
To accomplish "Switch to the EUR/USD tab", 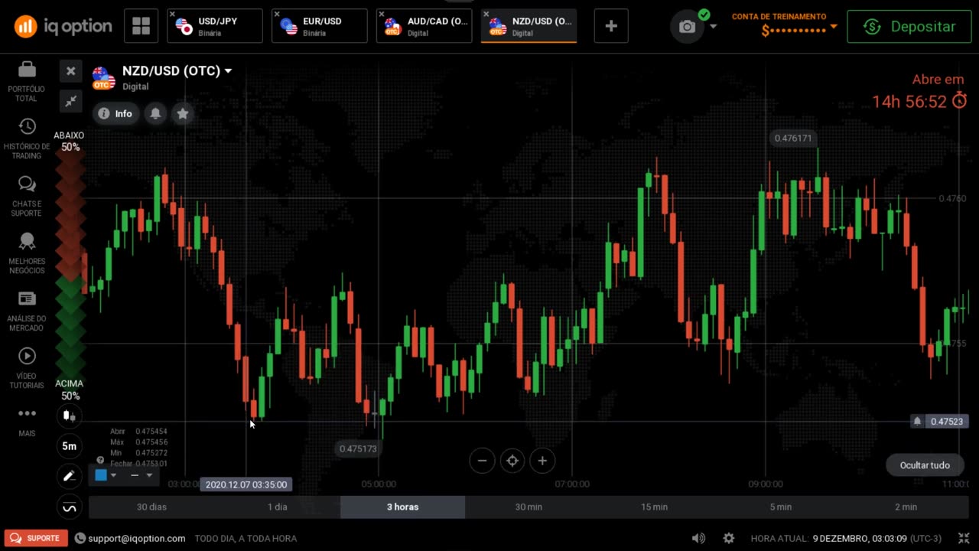I will click(x=319, y=26).
